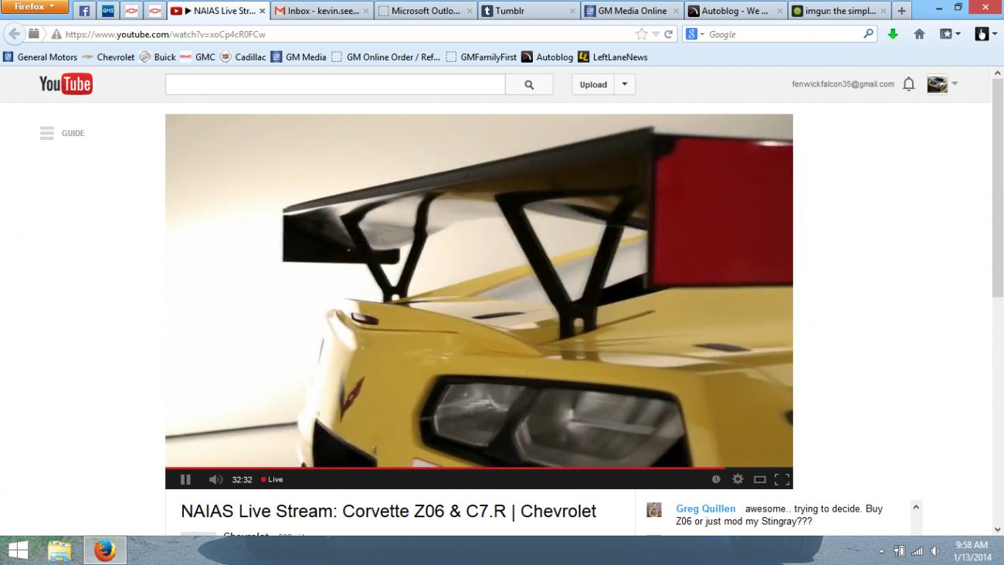Switch to the Tumblr tab
The image size is (1004, 565).
coord(527,11)
